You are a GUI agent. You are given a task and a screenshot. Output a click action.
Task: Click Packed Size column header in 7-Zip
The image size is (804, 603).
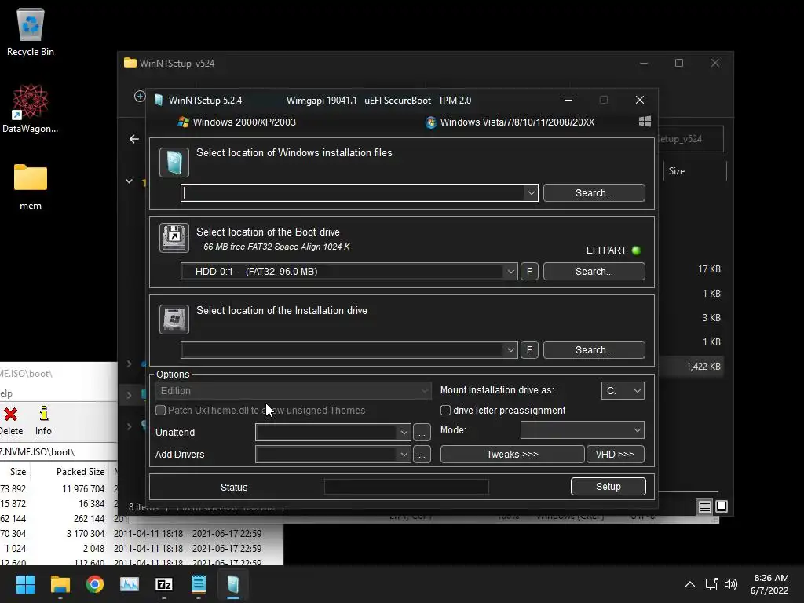[x=80, y=472]
